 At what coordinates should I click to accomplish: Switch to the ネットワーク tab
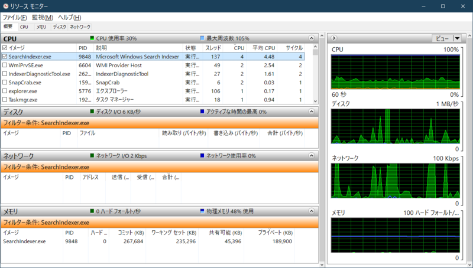(80, 27)
